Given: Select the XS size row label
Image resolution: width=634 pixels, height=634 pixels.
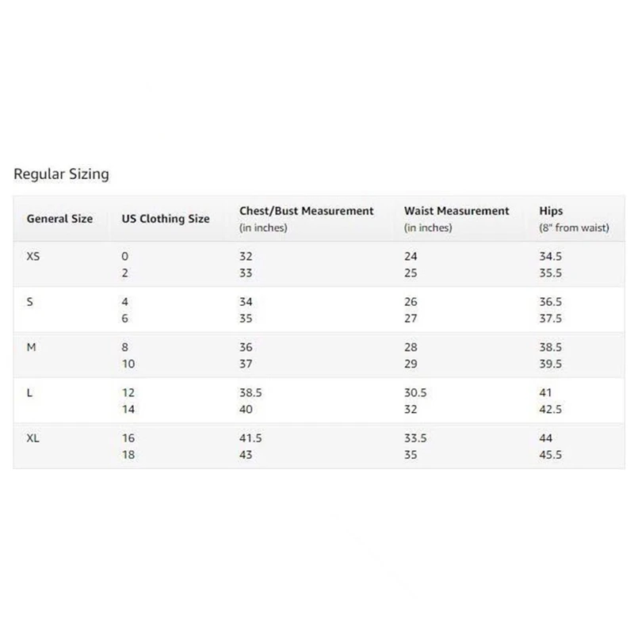Looking at the screenshot, I should point(33,256).
